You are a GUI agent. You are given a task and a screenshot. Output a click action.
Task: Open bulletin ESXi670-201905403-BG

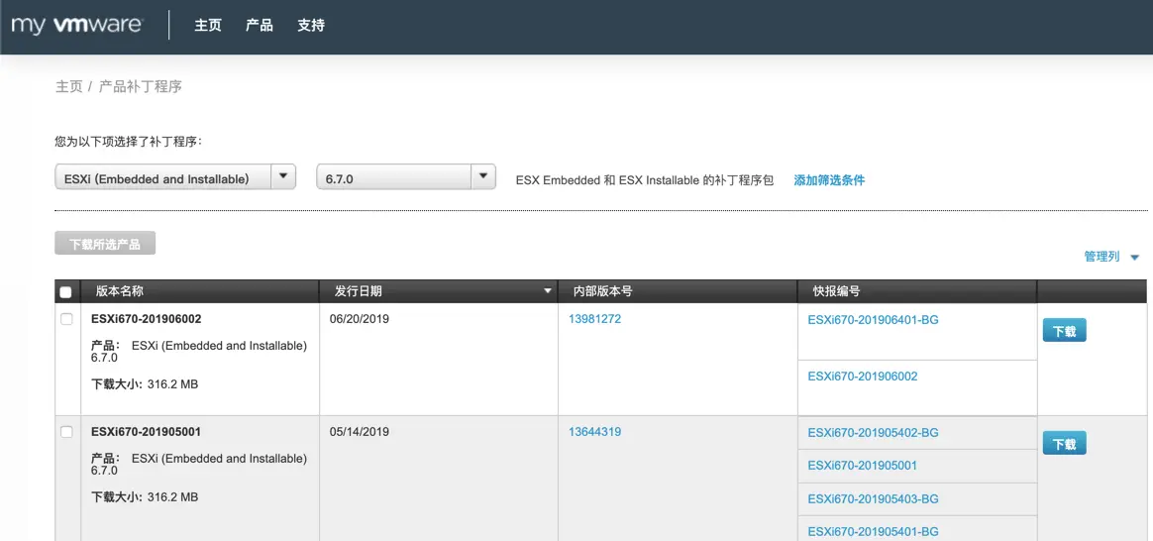[x=873, y=498]
